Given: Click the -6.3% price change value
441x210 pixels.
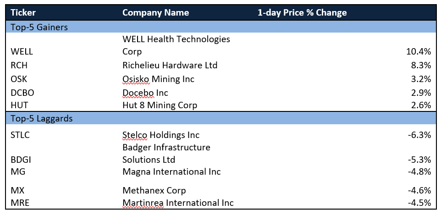Looking at the screenshot, I should pyautogui.click(x=419, y=135).
